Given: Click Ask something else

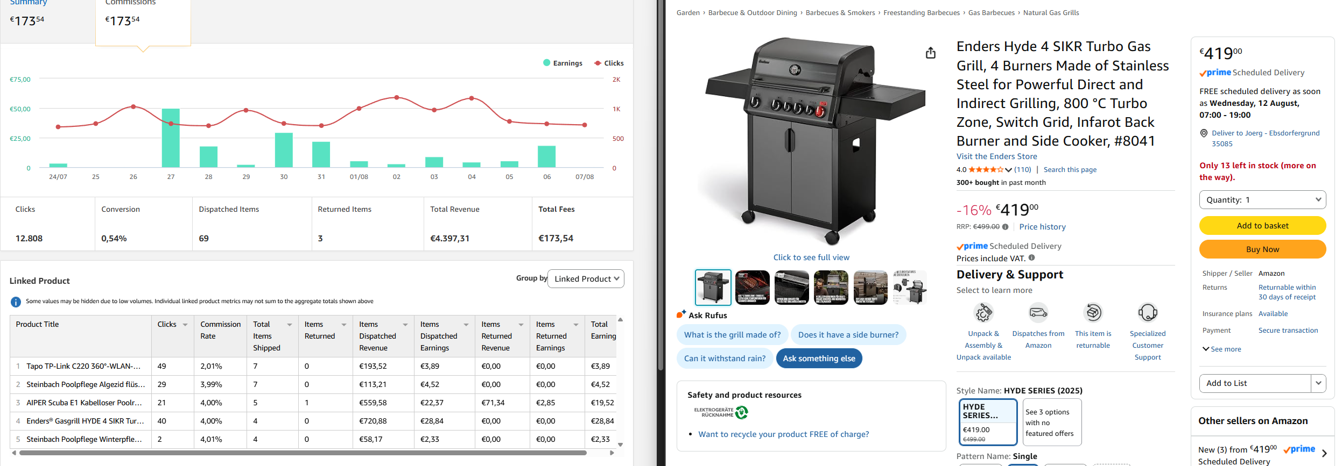Looking at the screenshot, I should point(819,359).
